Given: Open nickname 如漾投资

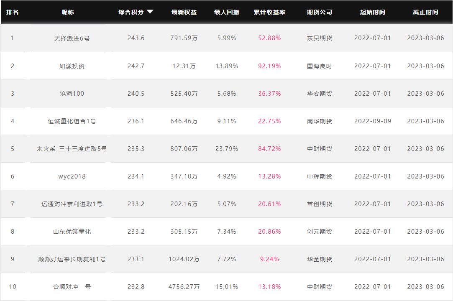Looking at the screenshot, I should (72, 66).
